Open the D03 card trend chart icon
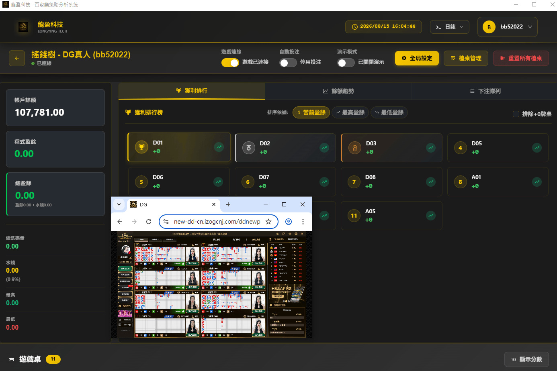 (x=431, y=148)
